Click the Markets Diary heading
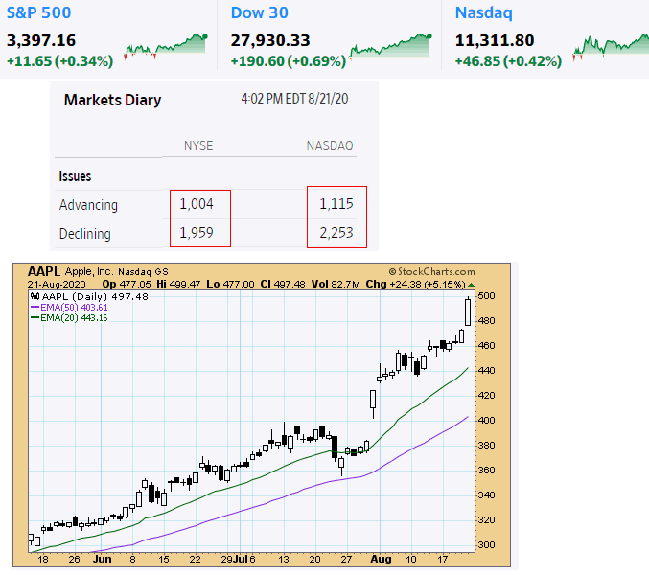The width and height of the screenshot is (649, 575). (112, 100)
